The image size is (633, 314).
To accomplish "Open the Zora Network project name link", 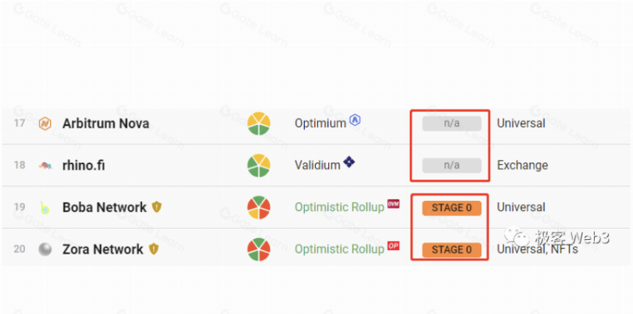I will [102, 249].
